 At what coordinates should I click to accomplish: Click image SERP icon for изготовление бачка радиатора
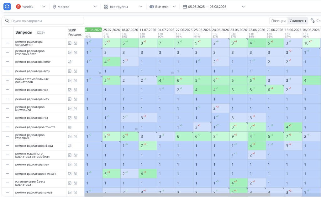70,183
